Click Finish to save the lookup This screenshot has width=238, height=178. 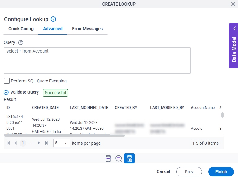click(221, 172)
